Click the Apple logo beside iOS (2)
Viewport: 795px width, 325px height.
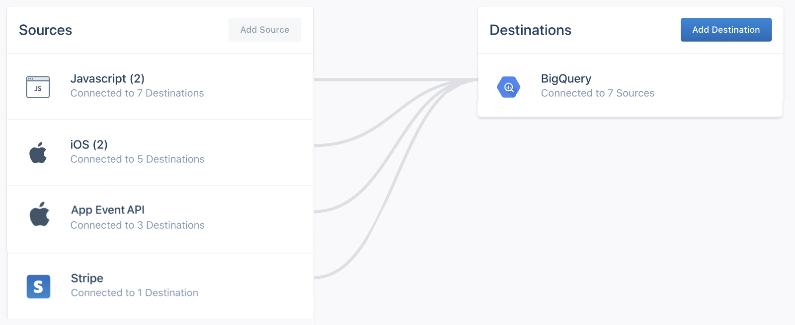tap(38, 153)
